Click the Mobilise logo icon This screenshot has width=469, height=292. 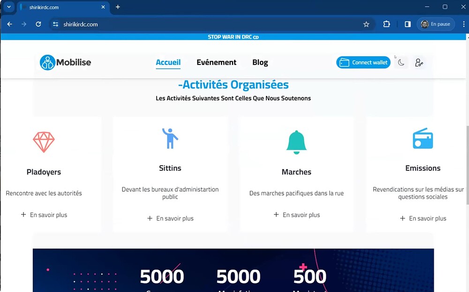[47, 62]
